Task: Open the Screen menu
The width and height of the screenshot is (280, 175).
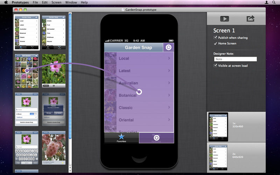Action: click(x=56, y=2)
